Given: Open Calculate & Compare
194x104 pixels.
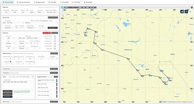Looking at the screenshot, I should (x=23, y=2).
